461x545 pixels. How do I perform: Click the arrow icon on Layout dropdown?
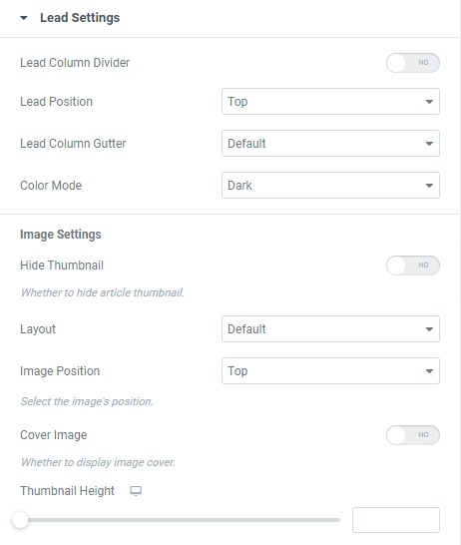429,329
